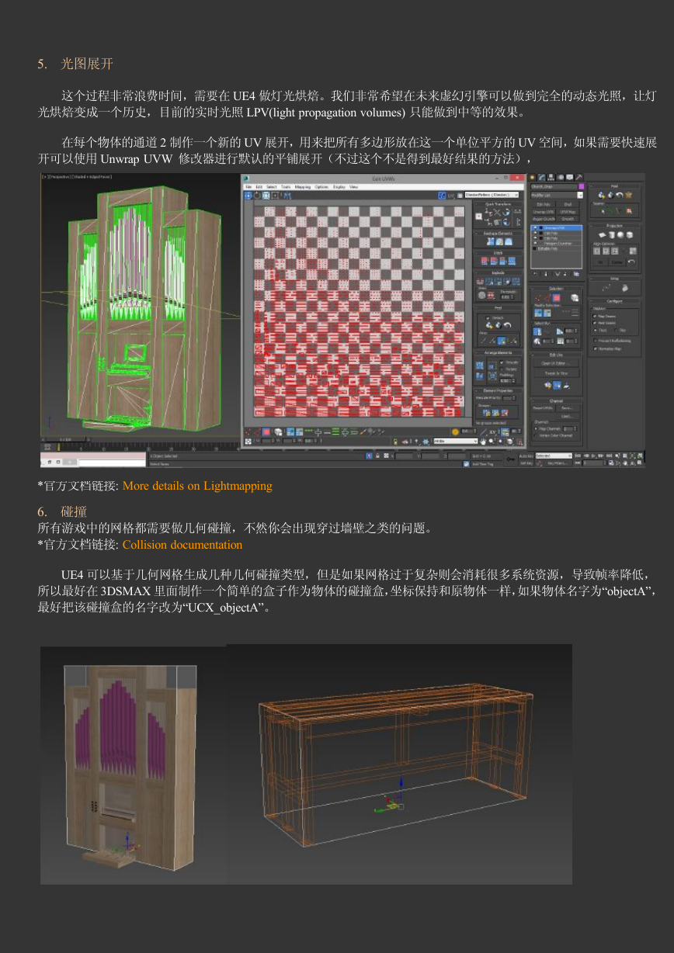Open the Options menu in Edit UVWs
This screenshot has width=674, height=953.
coord(321,187)
